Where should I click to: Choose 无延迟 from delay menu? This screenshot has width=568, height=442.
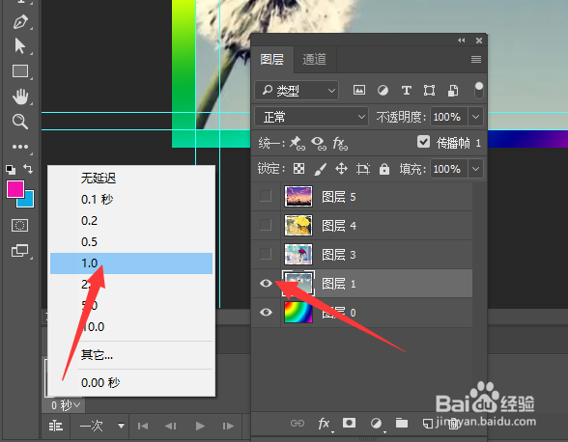click(131, 179)
